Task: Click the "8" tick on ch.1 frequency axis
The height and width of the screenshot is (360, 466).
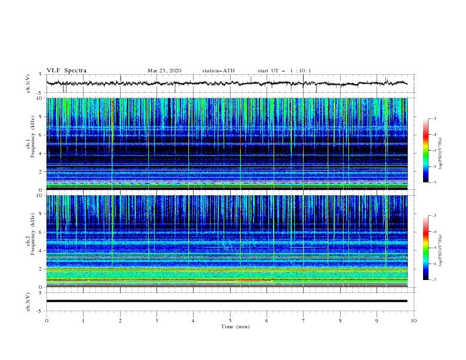Action: tap(41, 116)
